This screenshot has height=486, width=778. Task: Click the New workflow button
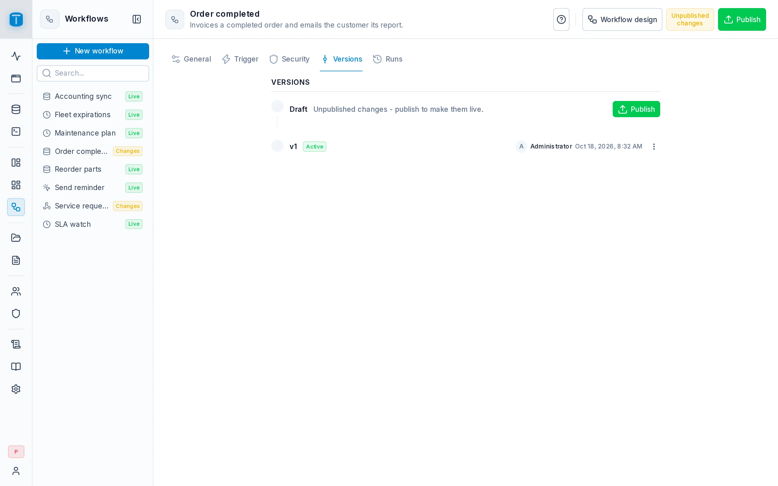[93, 51]
